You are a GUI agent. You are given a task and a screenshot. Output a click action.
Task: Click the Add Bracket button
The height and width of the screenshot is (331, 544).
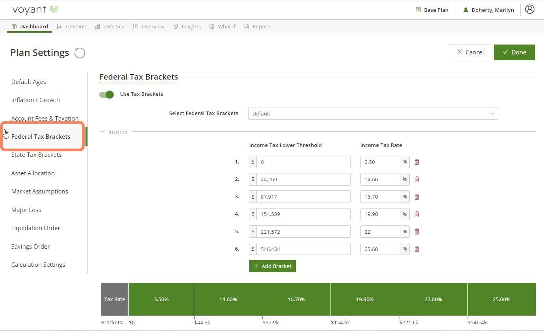(x=272, y=266)
